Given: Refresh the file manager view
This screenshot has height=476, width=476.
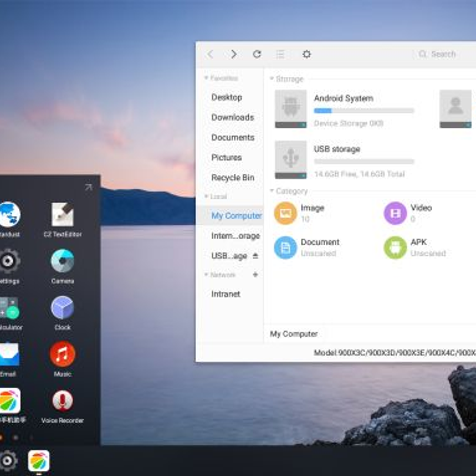Looking at the screenshot, I should pos(258,54).
